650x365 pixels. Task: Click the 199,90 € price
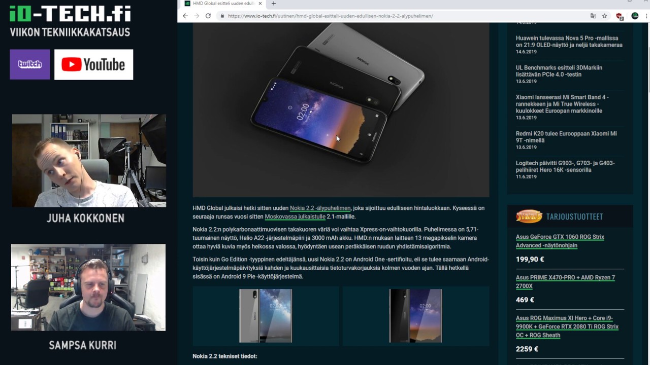coord(530,260)
